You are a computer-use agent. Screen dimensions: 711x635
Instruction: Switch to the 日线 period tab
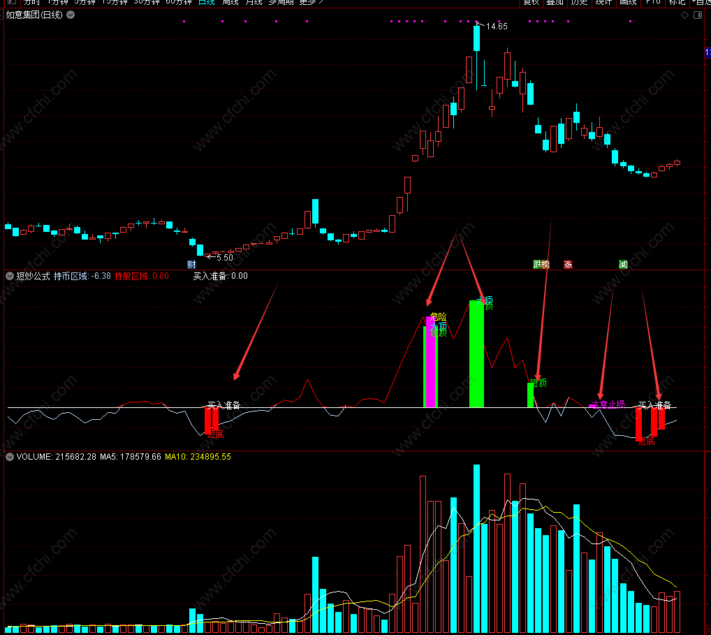[x=207, y=2]
